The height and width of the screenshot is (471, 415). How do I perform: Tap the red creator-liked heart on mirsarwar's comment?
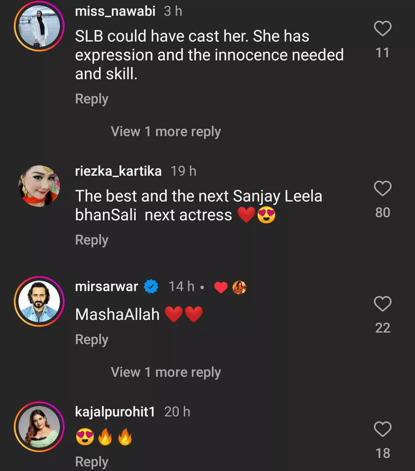click(x=221, y=287)
